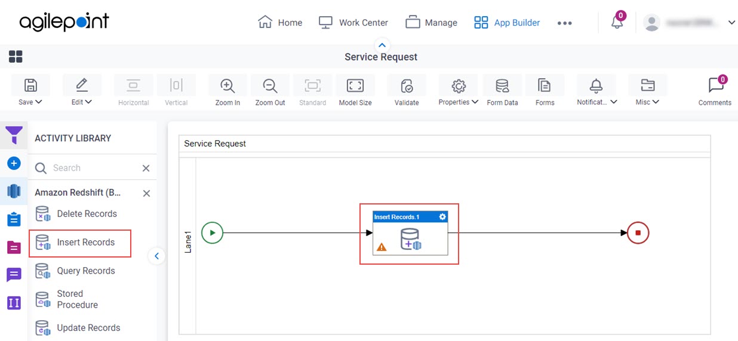The image size is (738, 341).
Task: Expand the Misc dropdown arrow
Action: click(656, 102)
